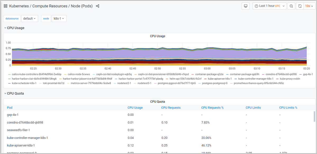Image resolution: width=317 pixels, height=154 pixels.
Task: Open the node k8s-1 dropdown
Action: pos(59,18)
